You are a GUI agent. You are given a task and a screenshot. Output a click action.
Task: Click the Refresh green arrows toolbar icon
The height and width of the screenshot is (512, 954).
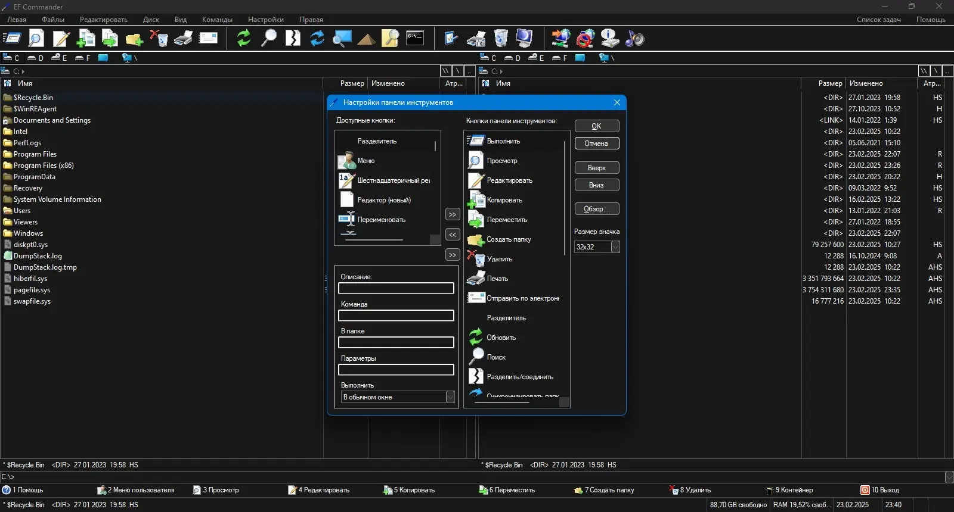pyautogui.click(x=244, y=38)
